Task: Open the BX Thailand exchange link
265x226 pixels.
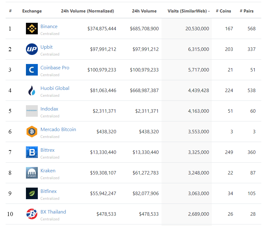Action: pos(53,212)
